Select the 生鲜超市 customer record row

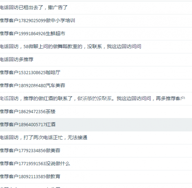pyautogui.click(x=96, y=34)
